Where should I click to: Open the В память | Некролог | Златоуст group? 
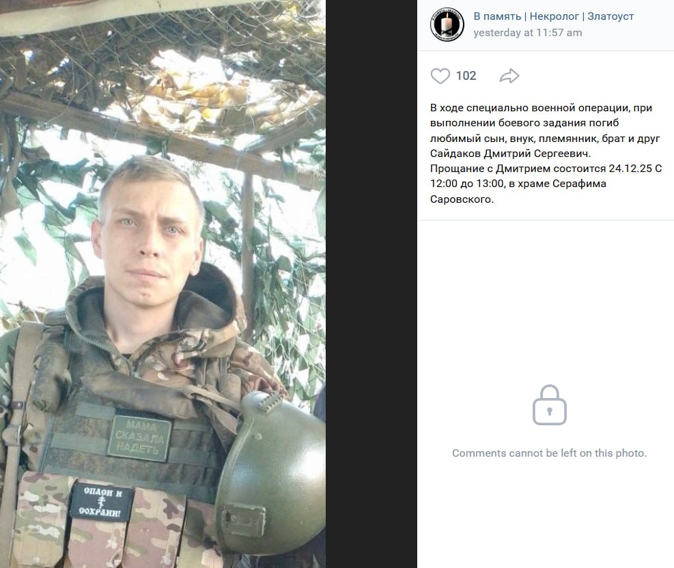click(x=554, y=16)
